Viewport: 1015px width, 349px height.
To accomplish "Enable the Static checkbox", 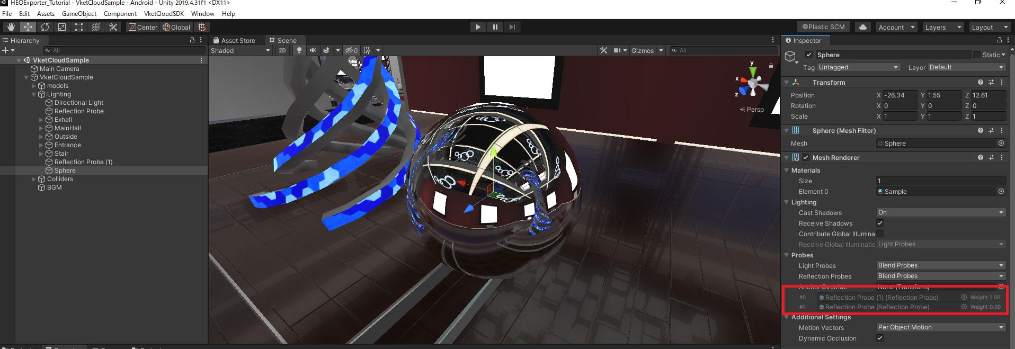I will click(x=976, y=55).
